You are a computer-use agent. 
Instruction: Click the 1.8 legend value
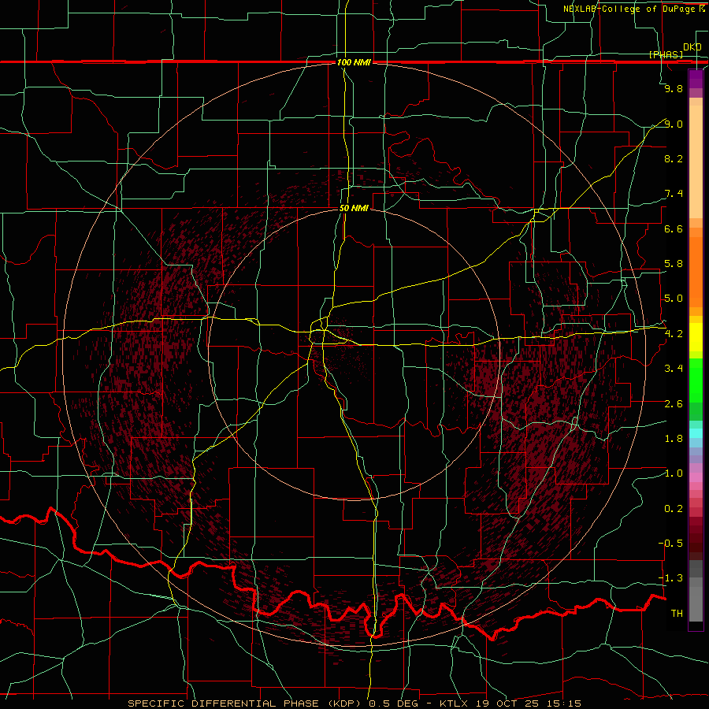pyautogui.click(x=674, y=439)
